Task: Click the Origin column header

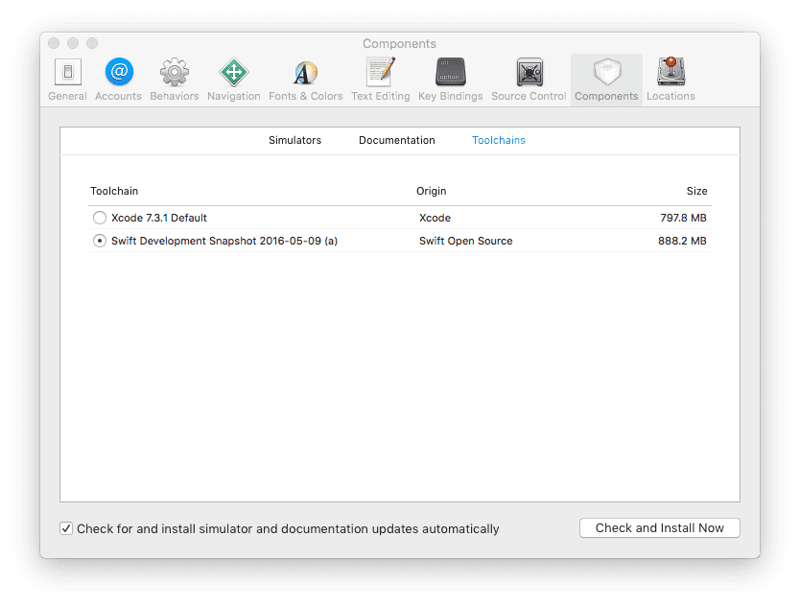Action: click(431, 191)
